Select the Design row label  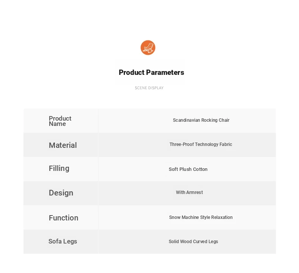[x=61, y=193]
